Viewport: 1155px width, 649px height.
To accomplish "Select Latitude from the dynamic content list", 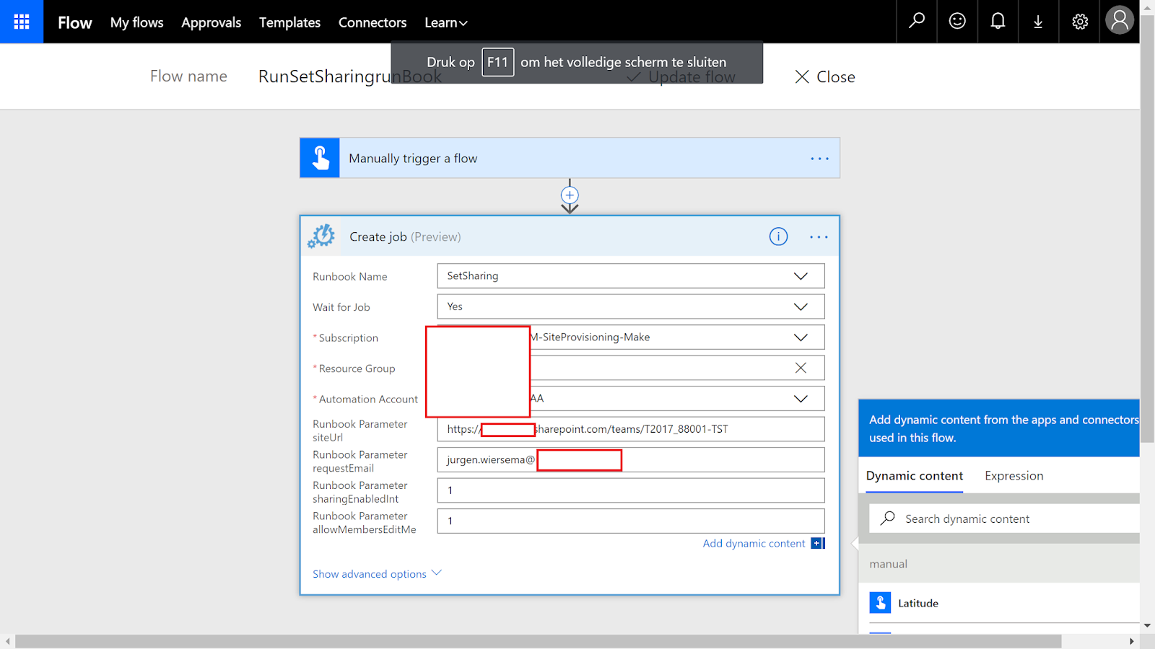I will [x=918, y=603].
